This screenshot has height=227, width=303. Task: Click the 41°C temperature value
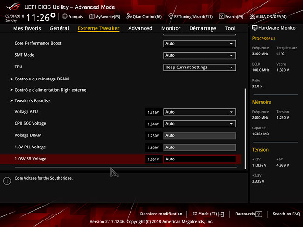pos(280,54)
